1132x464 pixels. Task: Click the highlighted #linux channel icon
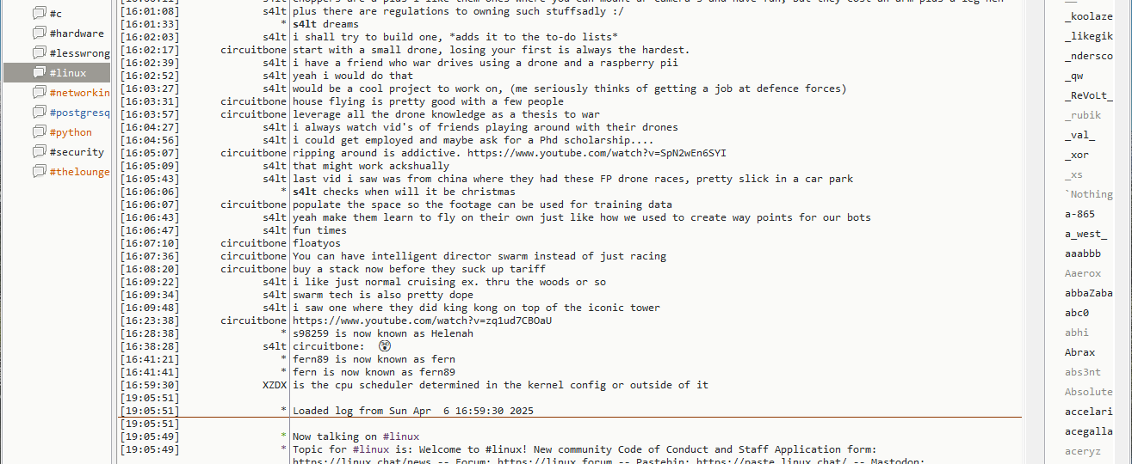(39, 73)
